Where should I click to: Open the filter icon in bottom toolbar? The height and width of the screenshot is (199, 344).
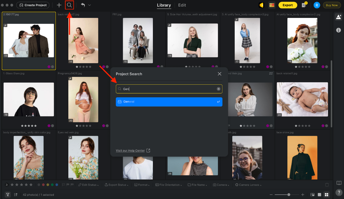coord(7,195)
